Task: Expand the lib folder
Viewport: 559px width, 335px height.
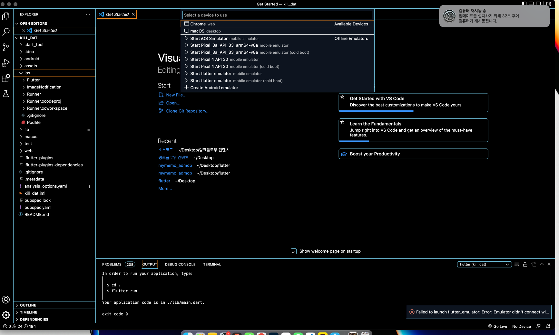Action: [x=55, y=130]
